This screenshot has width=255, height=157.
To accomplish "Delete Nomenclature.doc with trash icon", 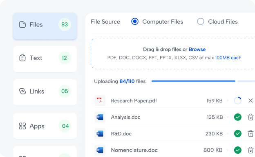I will tap(251, 150).
